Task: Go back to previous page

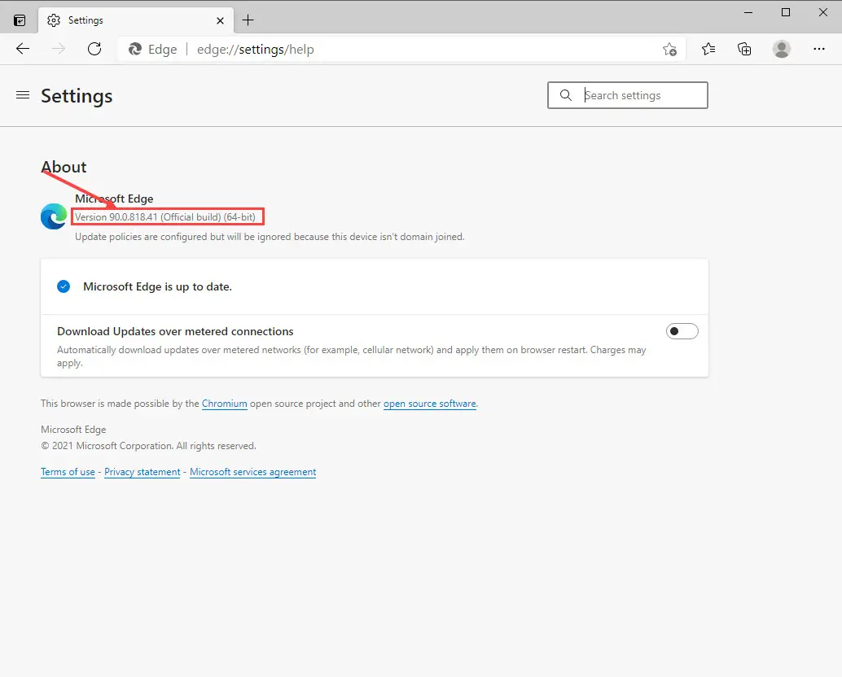Action: pos(23,49)
